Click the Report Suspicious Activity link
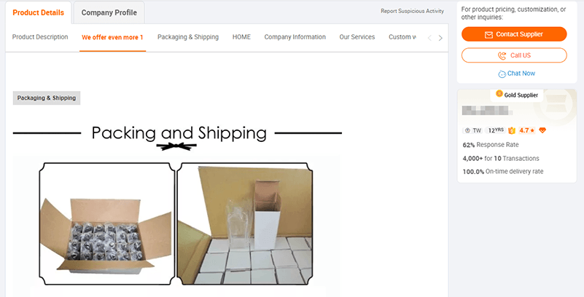584x297 pixels. [x=413, y=11]
